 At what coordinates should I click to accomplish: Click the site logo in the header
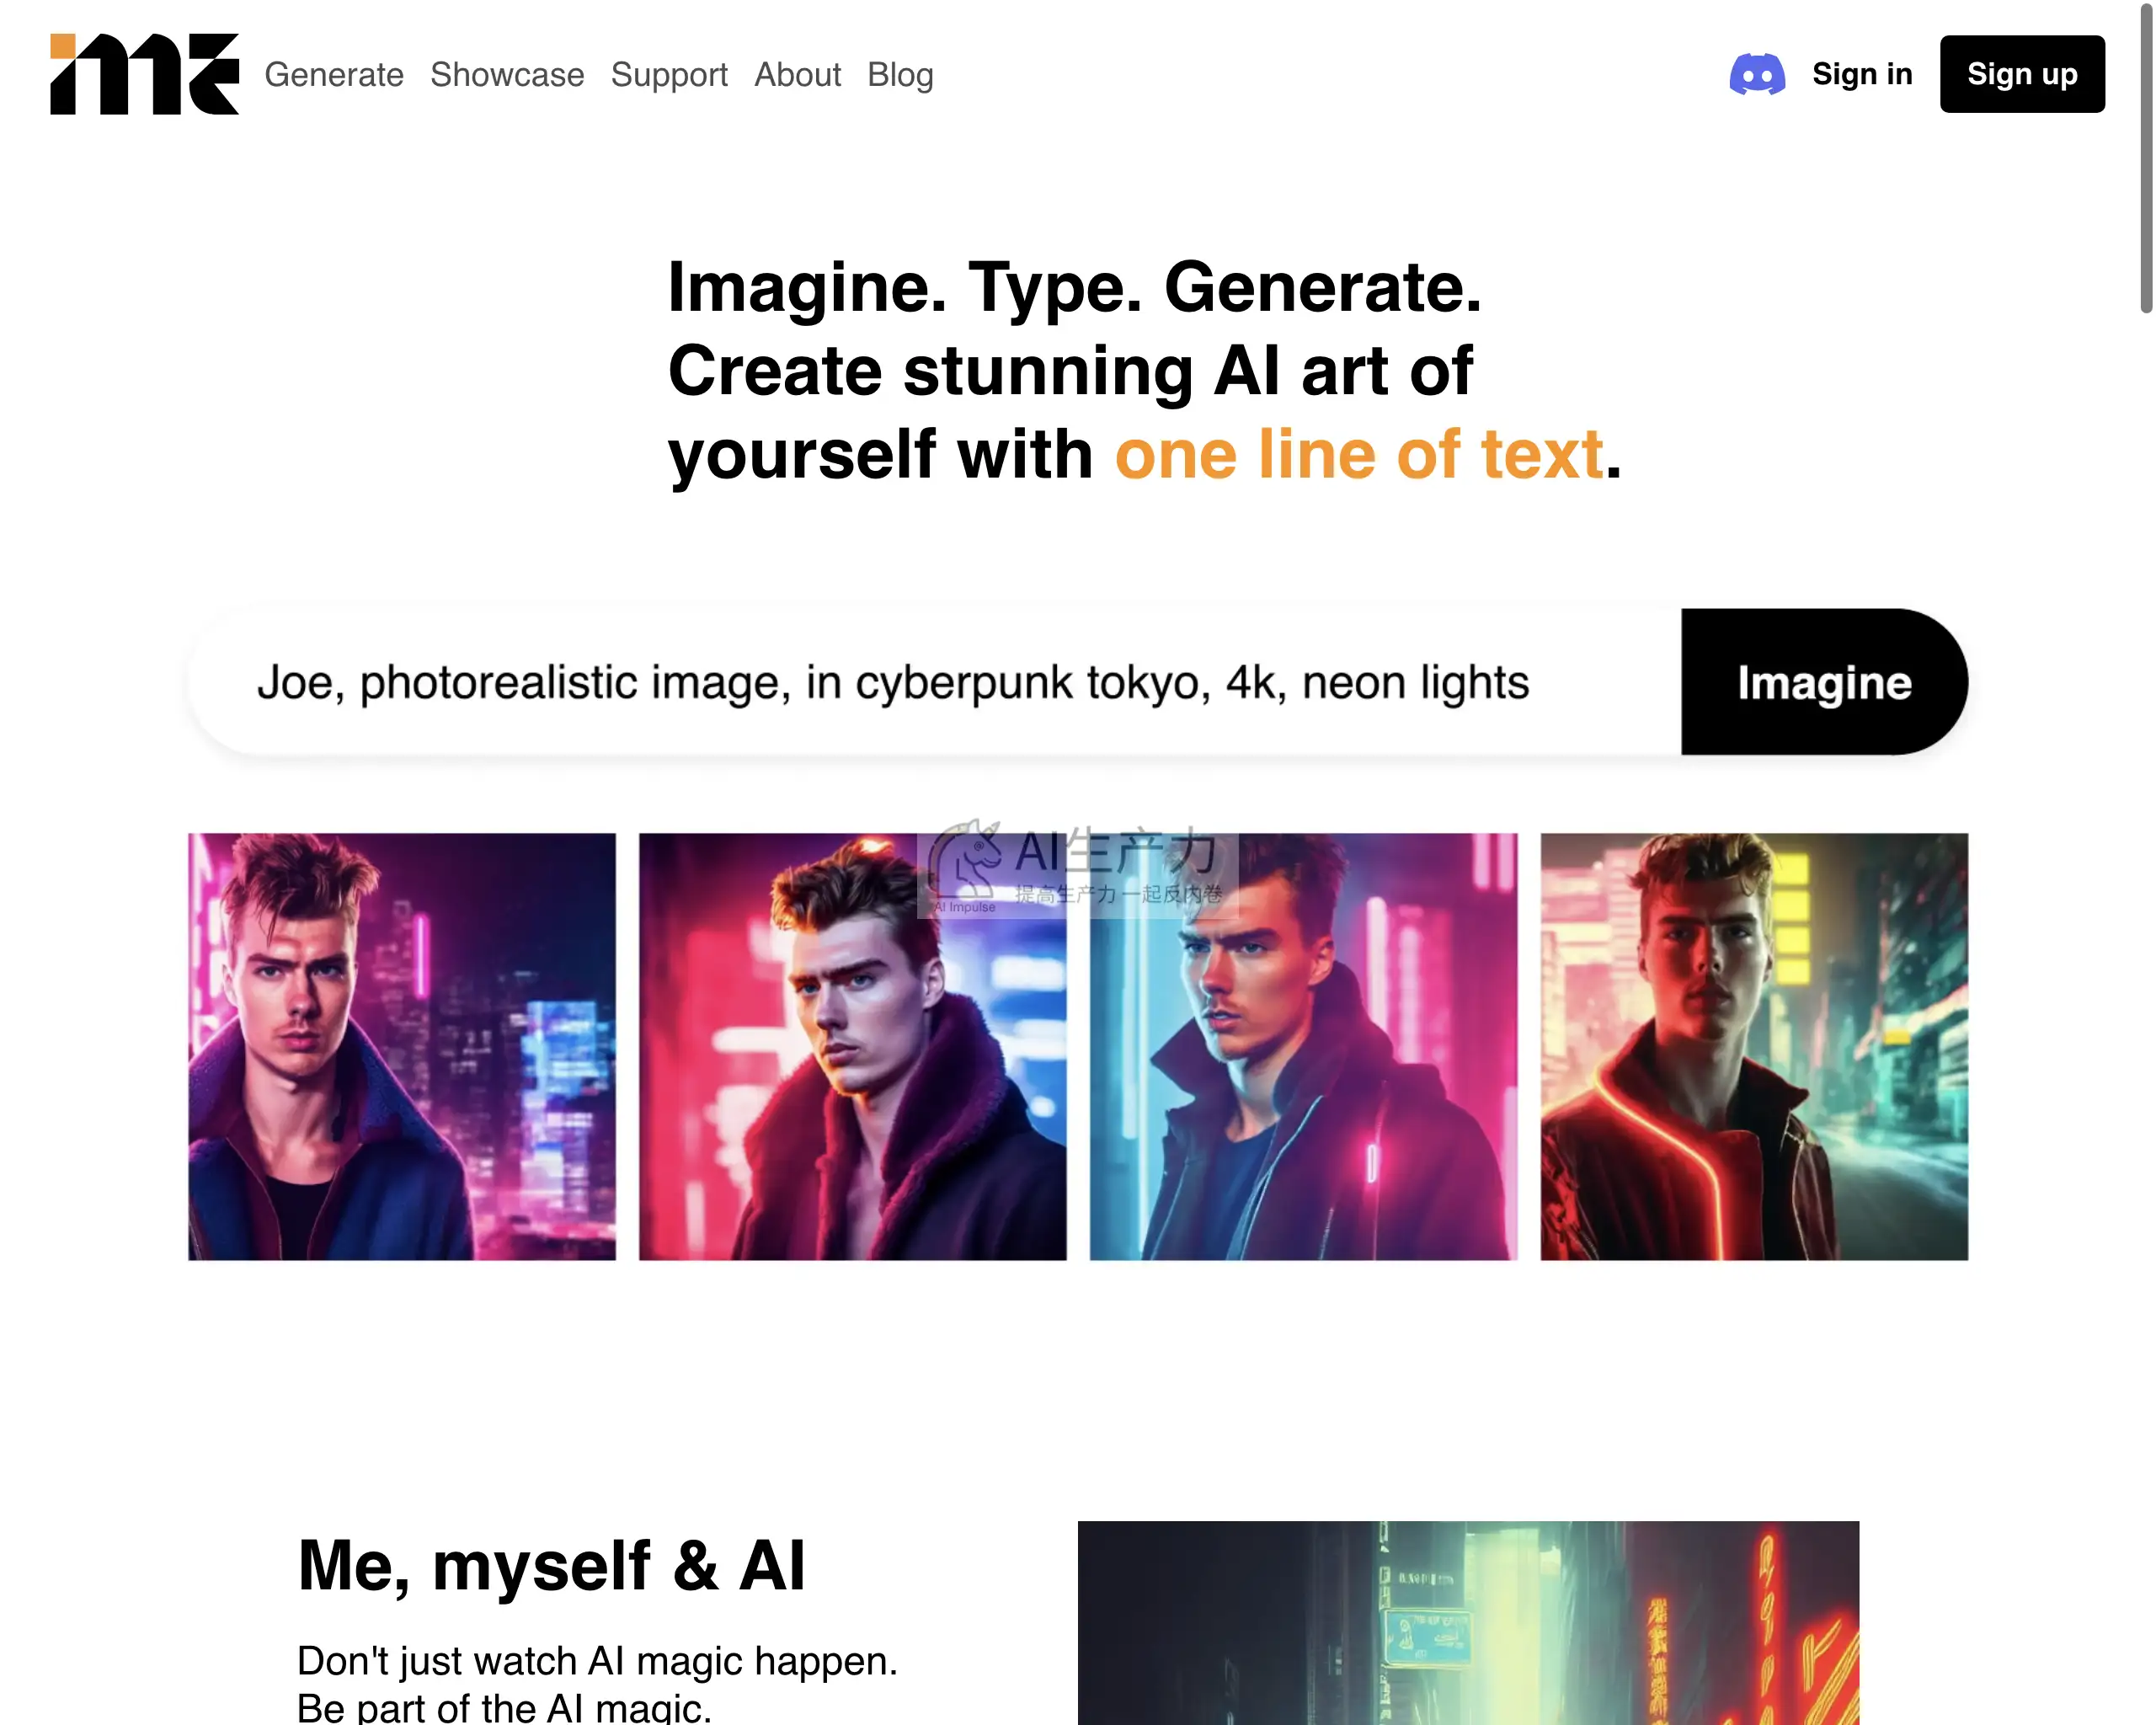coord(145,74)
